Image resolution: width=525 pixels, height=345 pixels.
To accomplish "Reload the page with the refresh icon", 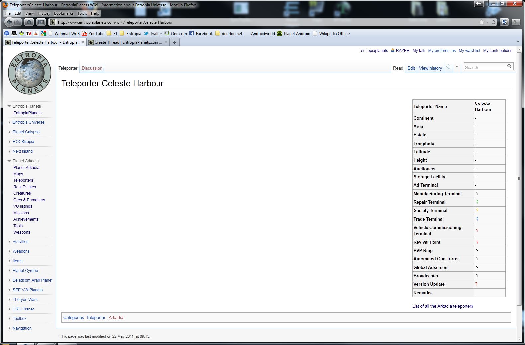I will coord(494,22).
